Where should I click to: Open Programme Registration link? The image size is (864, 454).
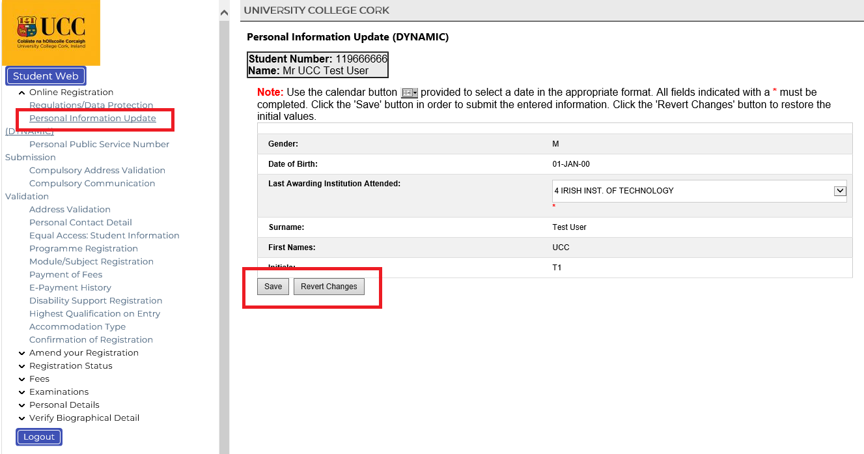click(83, 249)
